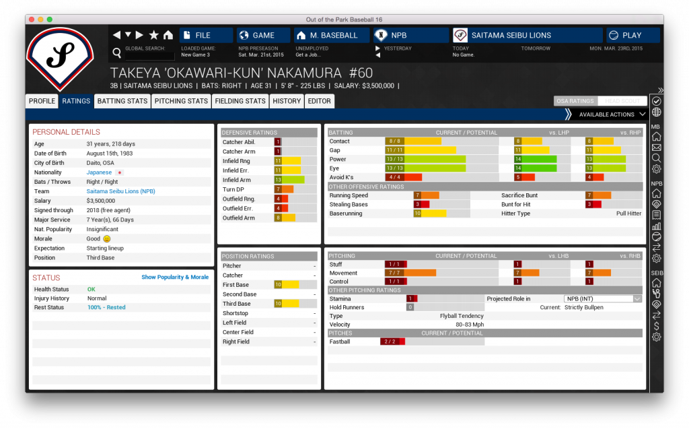Click the PLAY button

633,35
